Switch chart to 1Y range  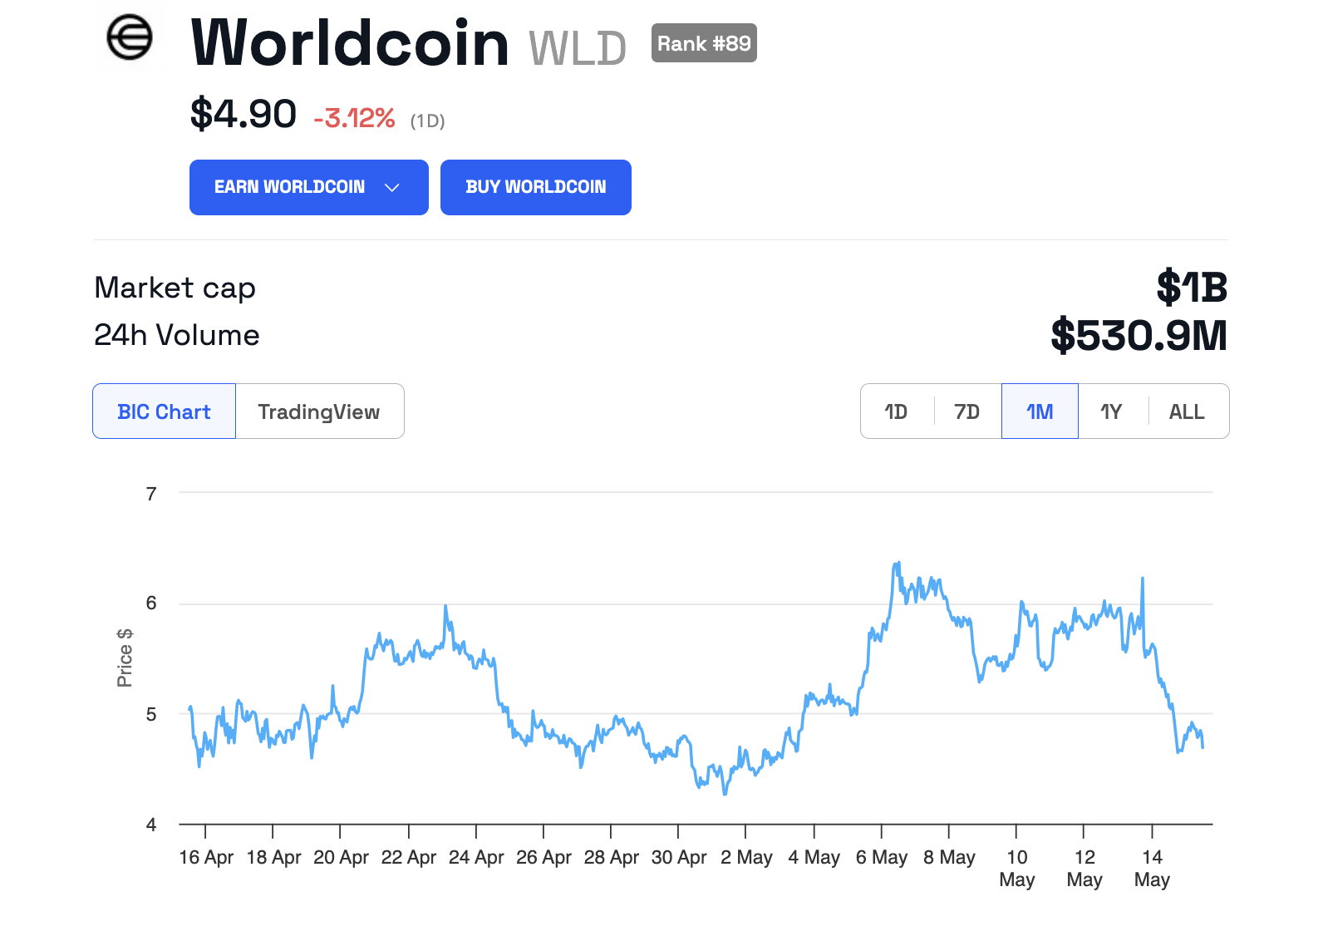(1111, 411)
